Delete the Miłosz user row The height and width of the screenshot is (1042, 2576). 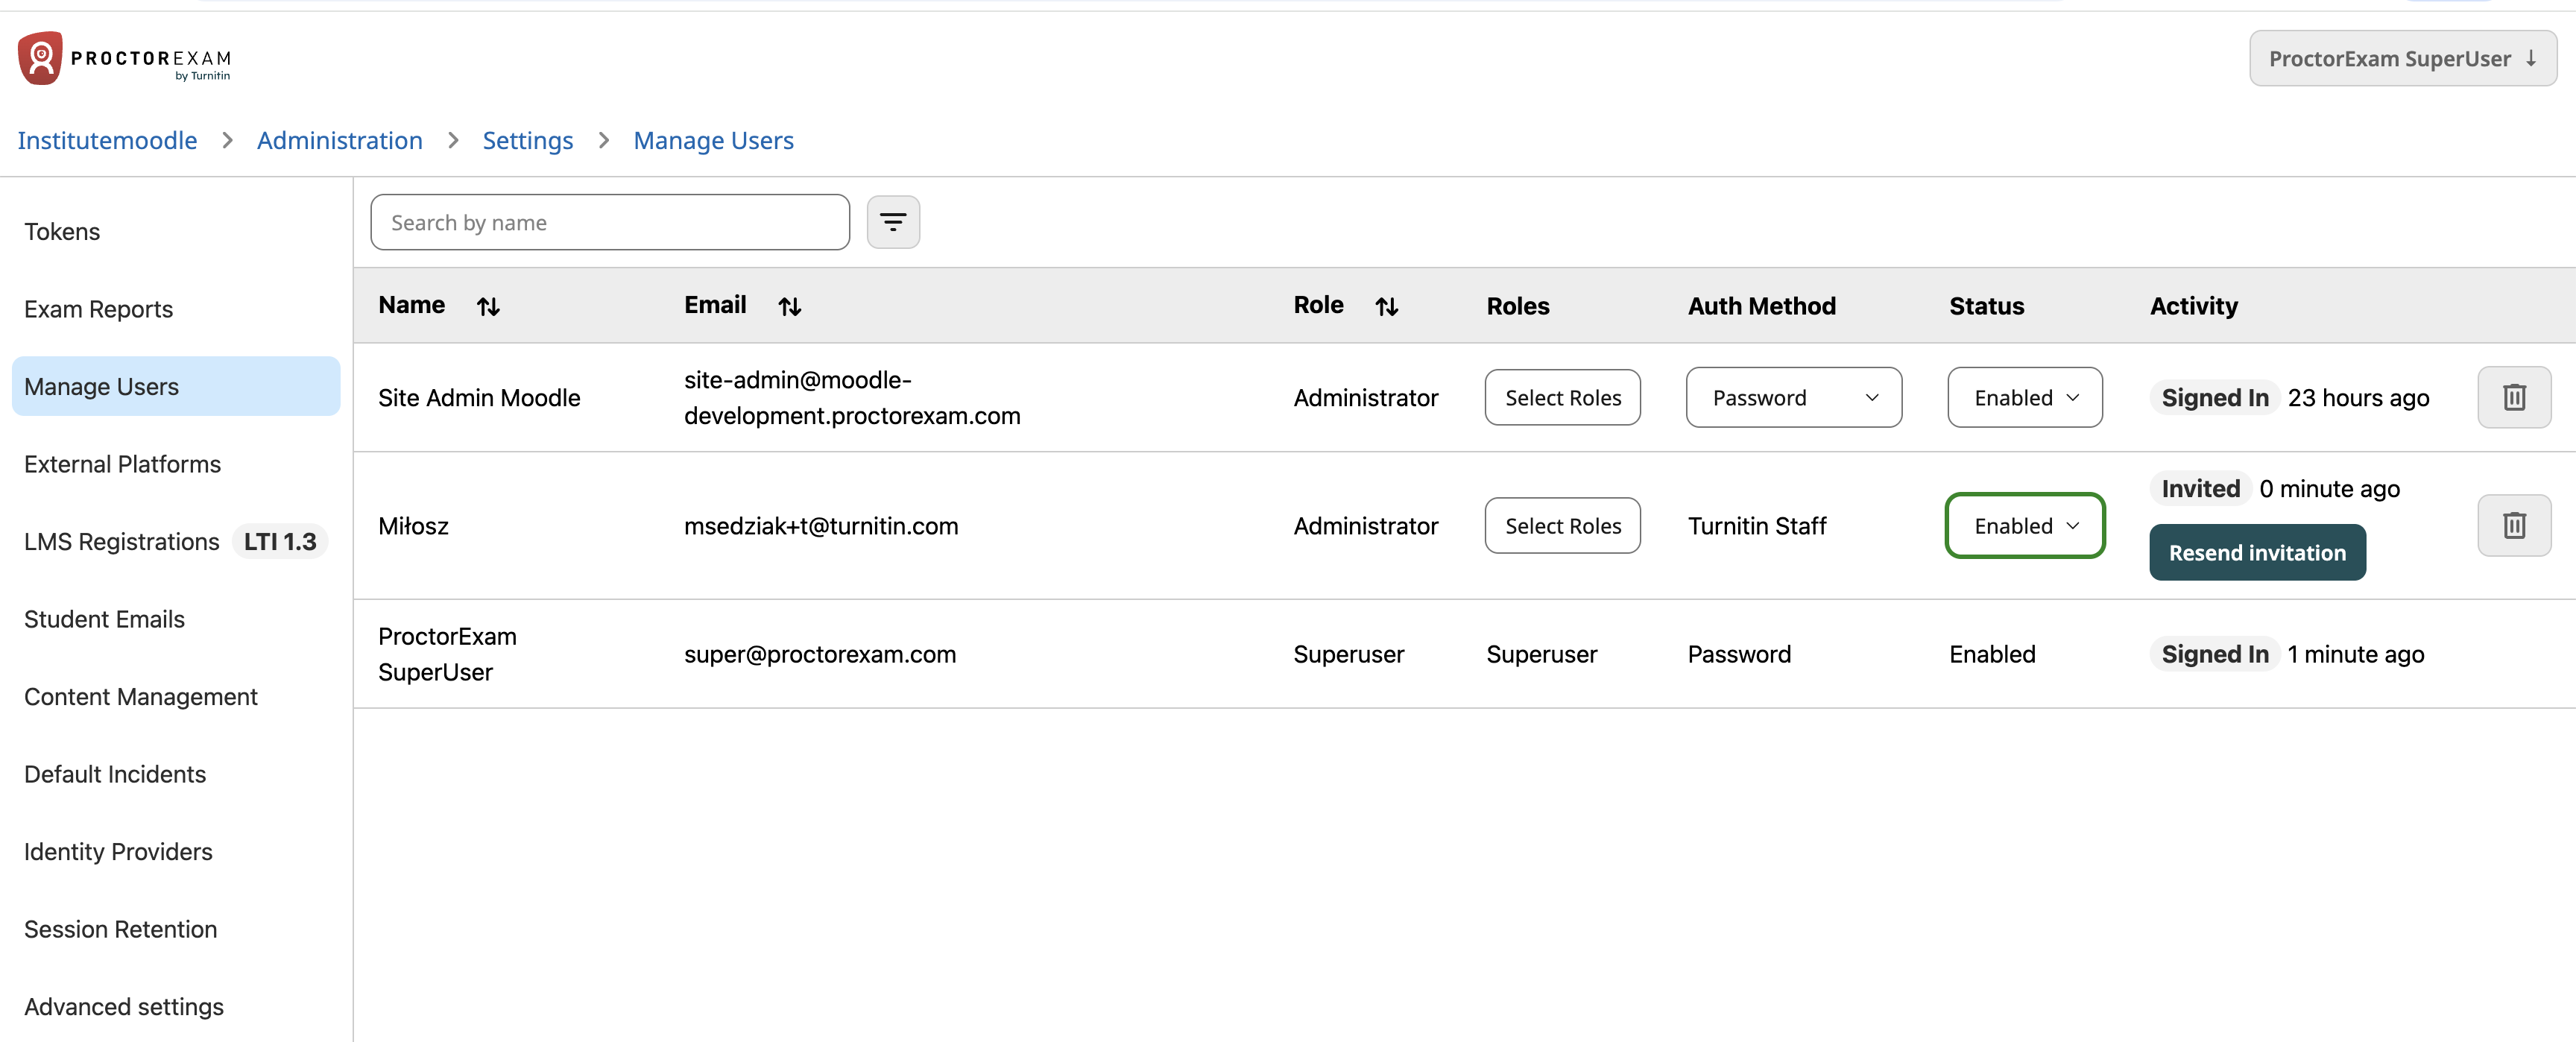tap(2514, 526)
